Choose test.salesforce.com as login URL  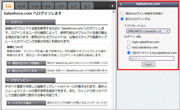[x=129, y=47]
